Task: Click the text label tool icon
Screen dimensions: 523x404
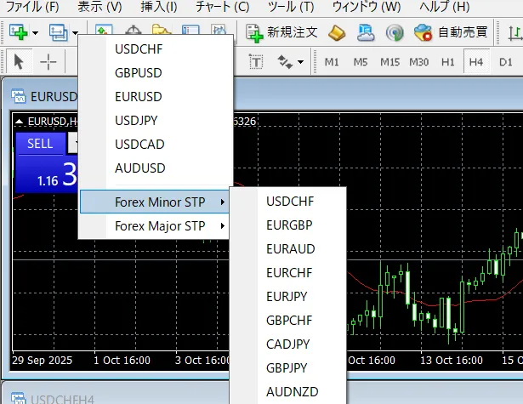Action: click(x=256, y=61)
